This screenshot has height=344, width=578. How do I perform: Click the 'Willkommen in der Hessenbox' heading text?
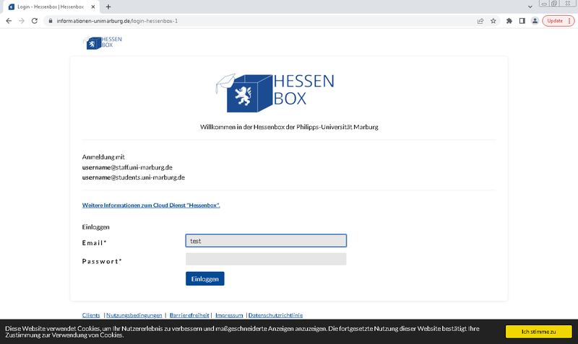(x=289, y=127)
